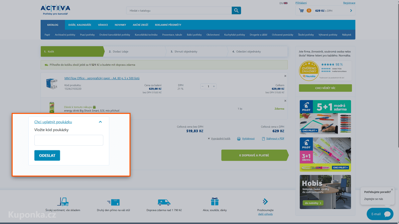
Task: Collapse the Chci uplatnit poukázku chevron
Action: [x=100, y=122]
